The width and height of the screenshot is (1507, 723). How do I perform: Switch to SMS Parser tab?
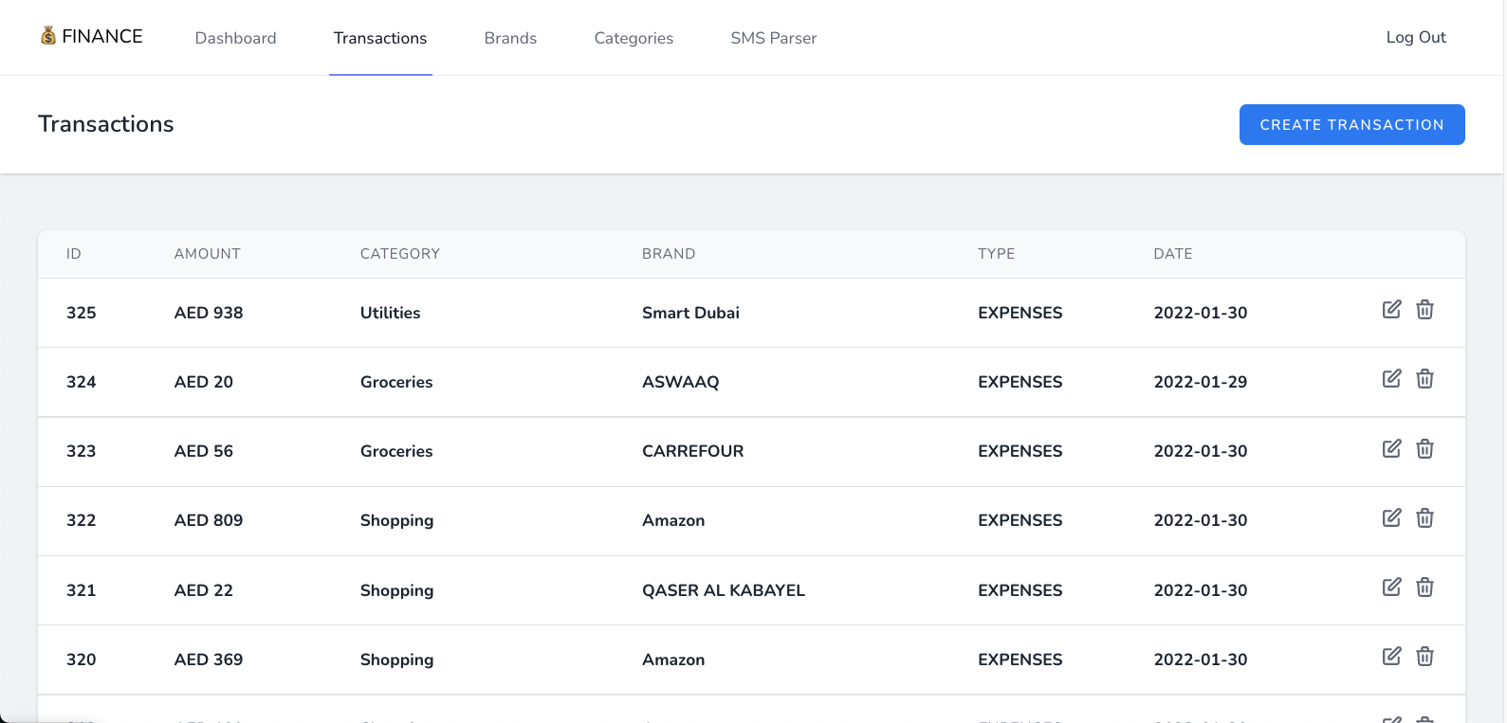tap(773, 38)
